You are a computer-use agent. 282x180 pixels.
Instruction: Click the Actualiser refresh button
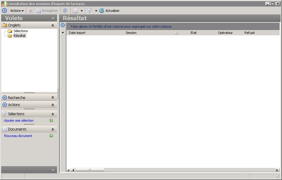point(109,11)
